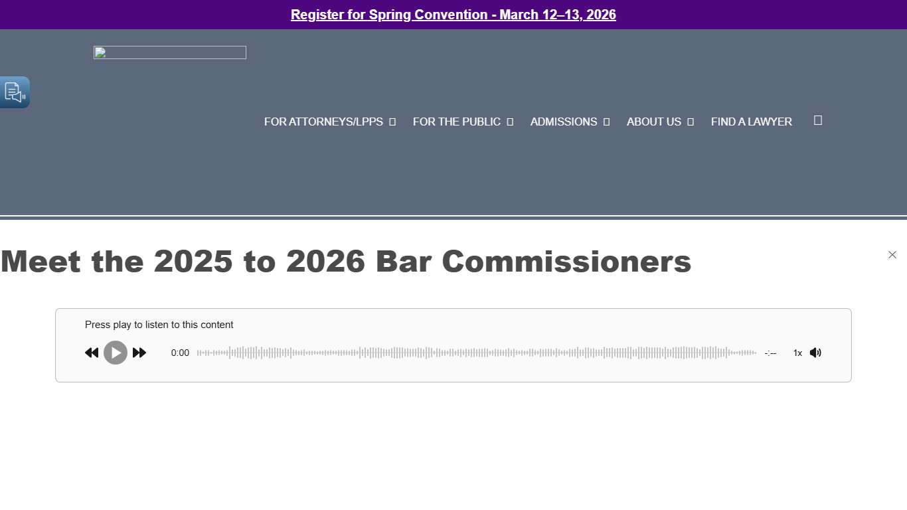Open the FOR THE PUBLIC menu item
Image resolution: width=907 pixels, height=510 pixels.
click(456, 122)
